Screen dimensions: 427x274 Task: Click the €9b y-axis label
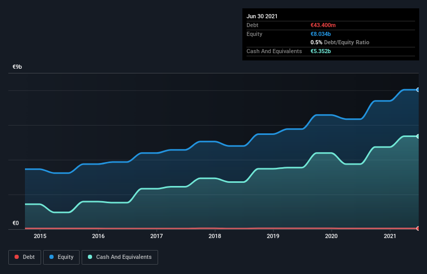pyautogui.click(x=17, y=67)
